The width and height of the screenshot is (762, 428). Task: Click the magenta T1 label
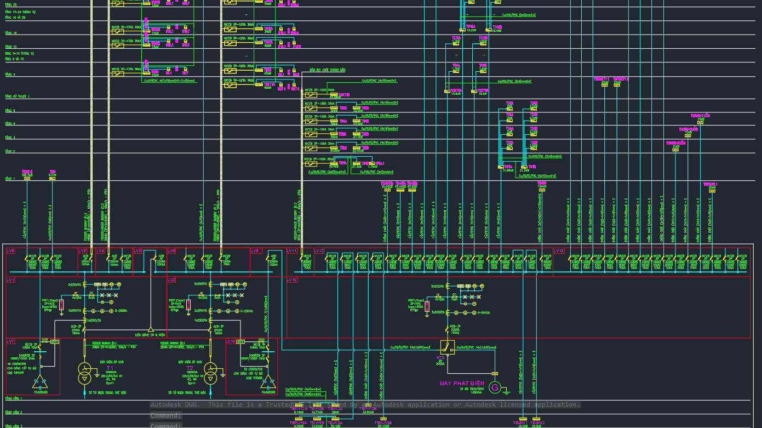pyautogui.click(x=110, y=368)
